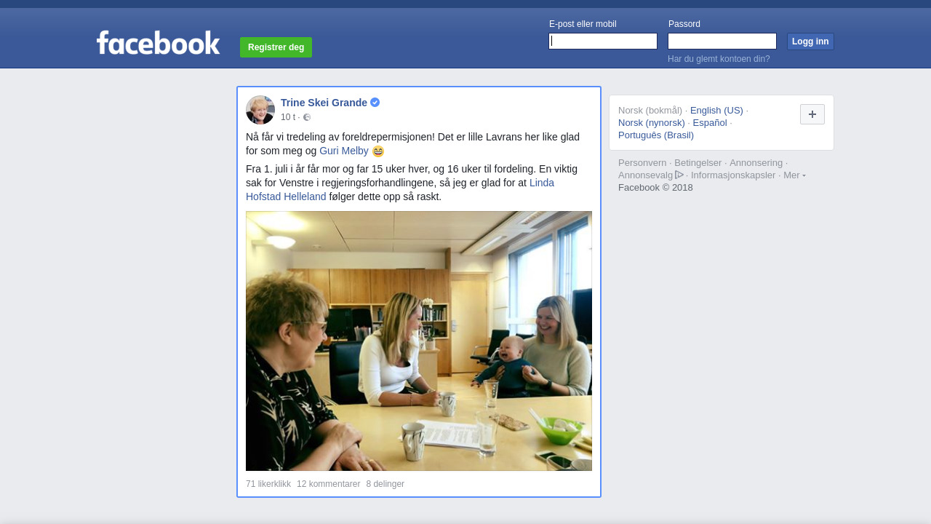
Task: Open the 10 t post timestamp
Action: 288,117
